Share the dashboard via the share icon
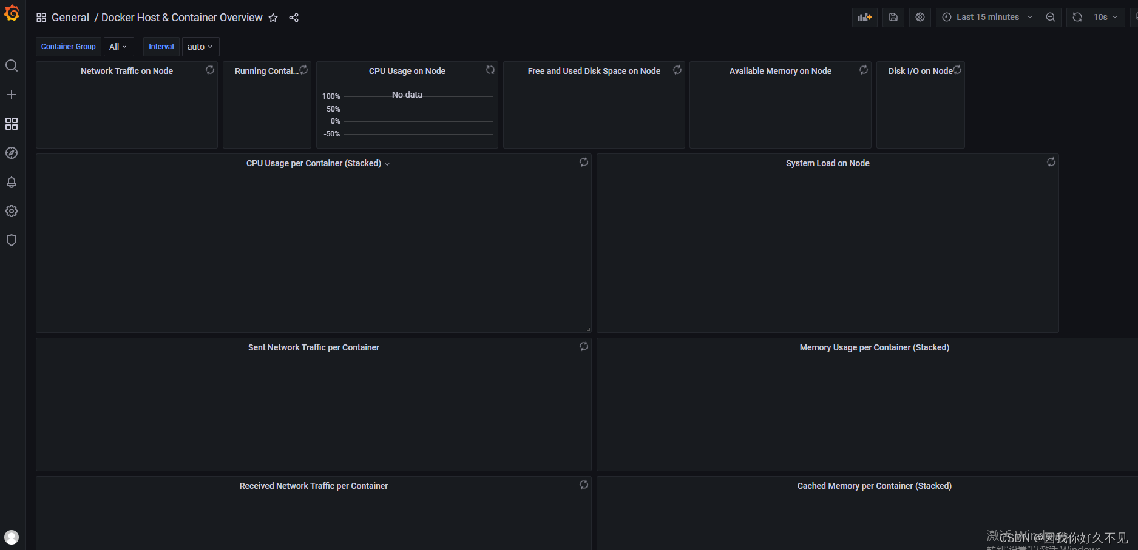Screen dimensions: 1138x550 click(x=294, y=18)
